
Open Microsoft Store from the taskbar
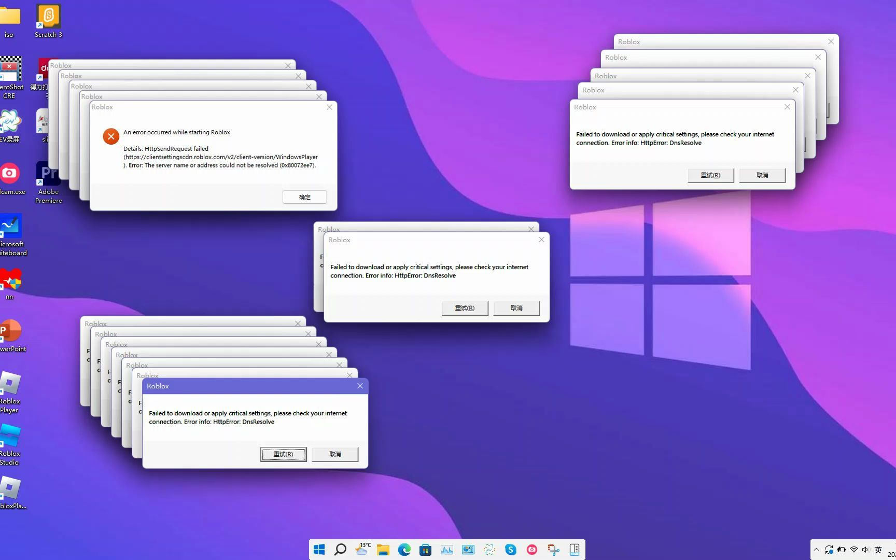pyautogui.click(x=425, y=549)
